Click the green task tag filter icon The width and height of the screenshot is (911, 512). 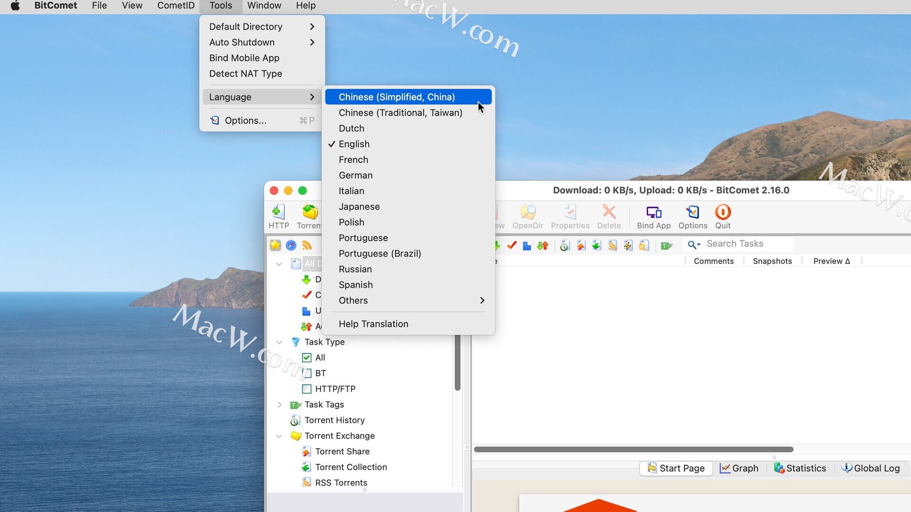[667, 246]
